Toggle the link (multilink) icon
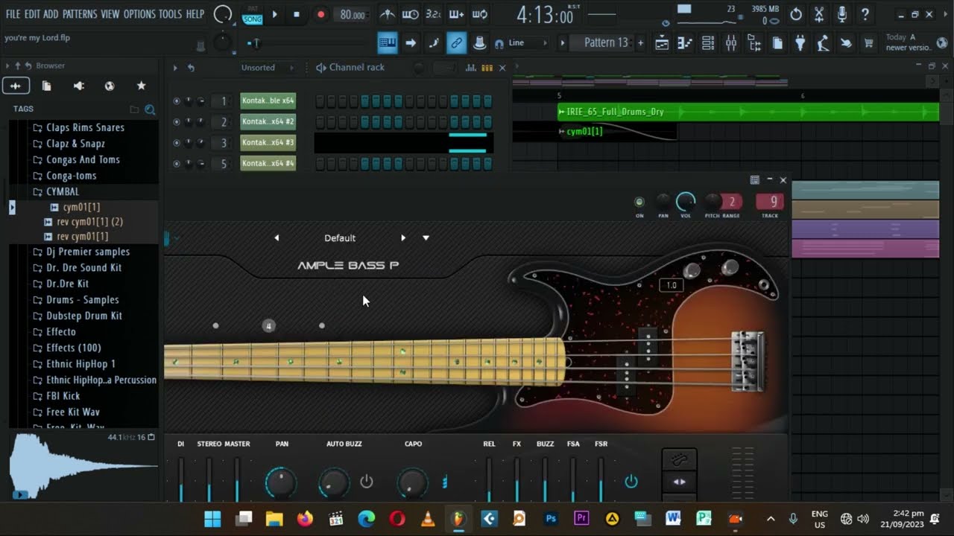 456,43
